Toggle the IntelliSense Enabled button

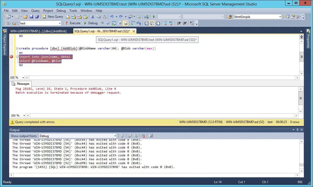click(x=125, y=23)
